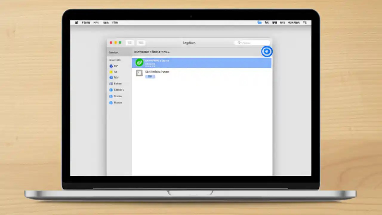Viewport: 382px width, 215px height.
Task: Select the status text above the file list
Action: click(x=152, y=52)
